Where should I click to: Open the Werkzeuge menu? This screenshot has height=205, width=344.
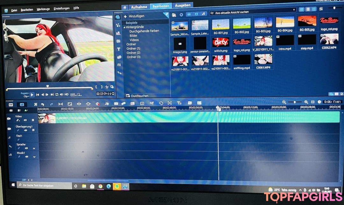[x=43, y=10]
